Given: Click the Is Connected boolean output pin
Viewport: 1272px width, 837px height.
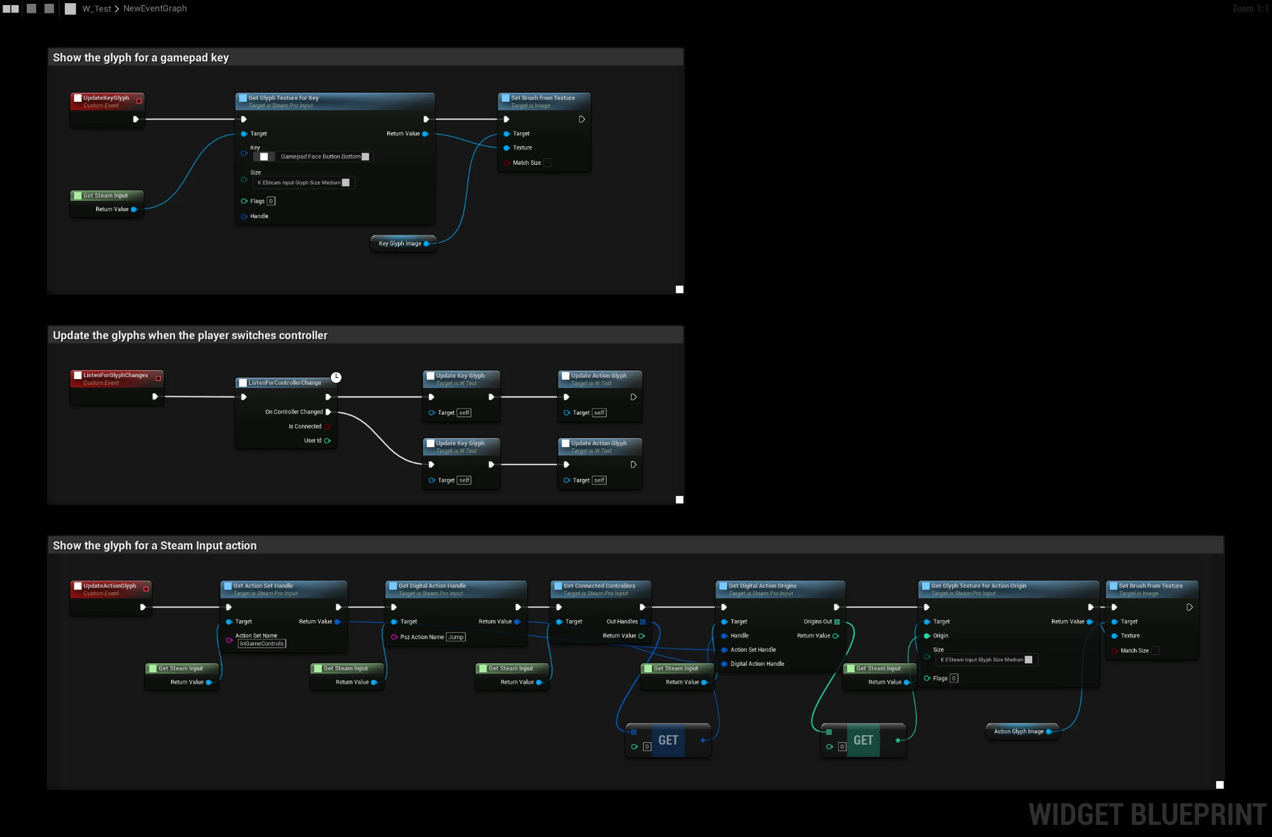Looking at the screenshot, I should [x=328, y=427].
